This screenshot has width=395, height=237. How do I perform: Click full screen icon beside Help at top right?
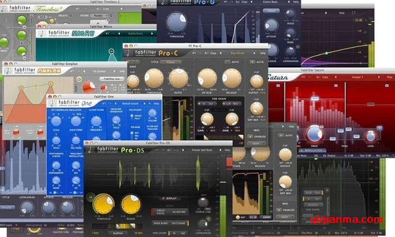353,12
